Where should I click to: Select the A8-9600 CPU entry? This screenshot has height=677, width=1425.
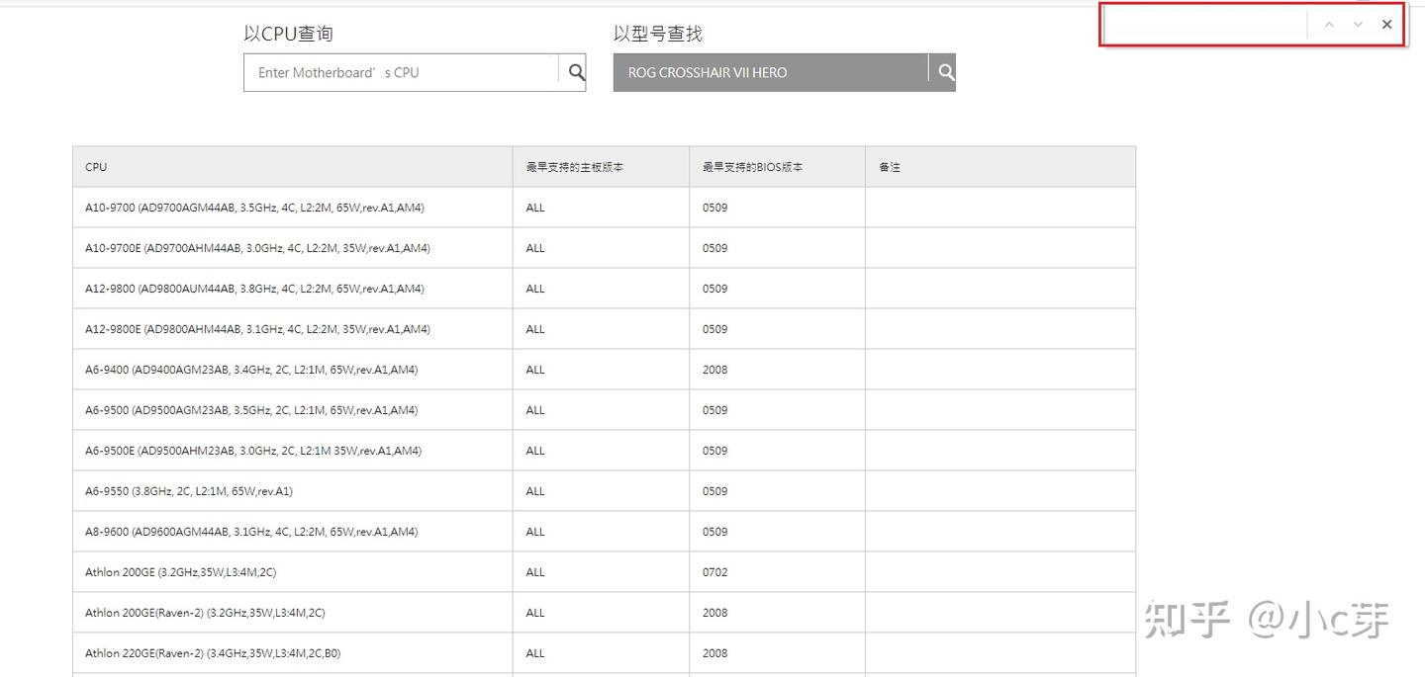251,532
